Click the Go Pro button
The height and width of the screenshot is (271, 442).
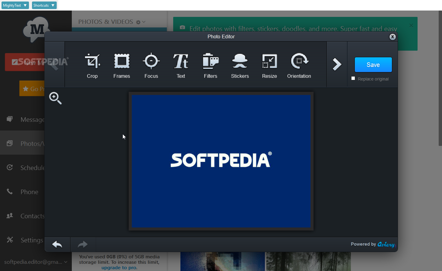pos(32,89)
